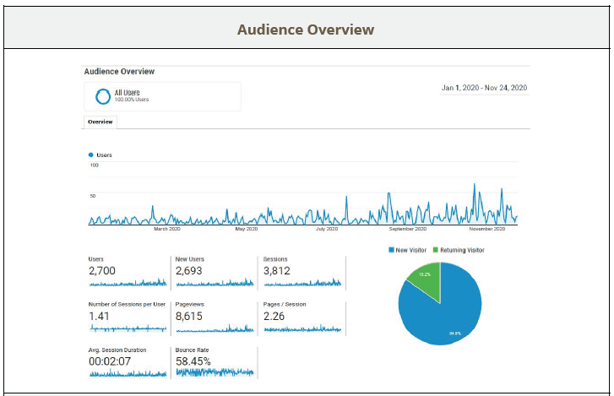614x396 pixels.
Task: Click the New Users value 2,693
Action: point(188,271)
